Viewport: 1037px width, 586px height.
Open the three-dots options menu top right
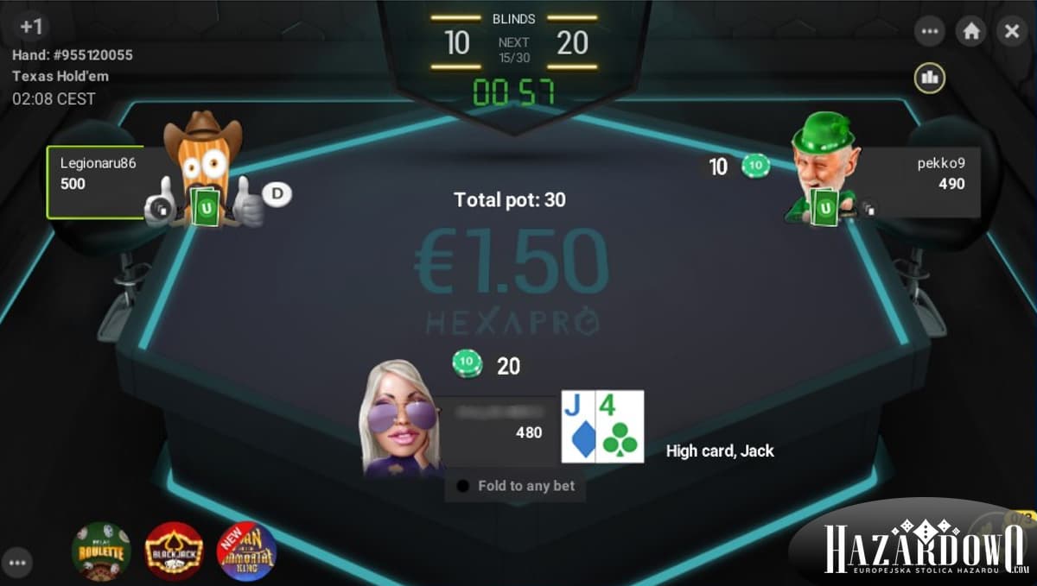[x=931, y=31]
